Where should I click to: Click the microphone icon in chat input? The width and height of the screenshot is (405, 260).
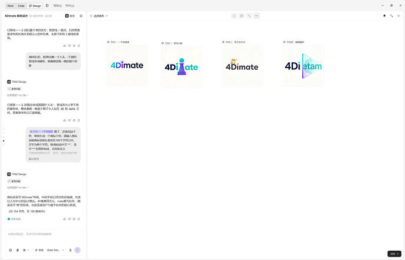(18, 250)
